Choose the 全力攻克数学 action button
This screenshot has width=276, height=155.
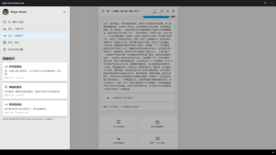click(x=119, y=124)
